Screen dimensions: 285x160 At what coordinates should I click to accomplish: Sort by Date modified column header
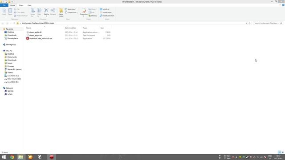click(x=70, y=28)
